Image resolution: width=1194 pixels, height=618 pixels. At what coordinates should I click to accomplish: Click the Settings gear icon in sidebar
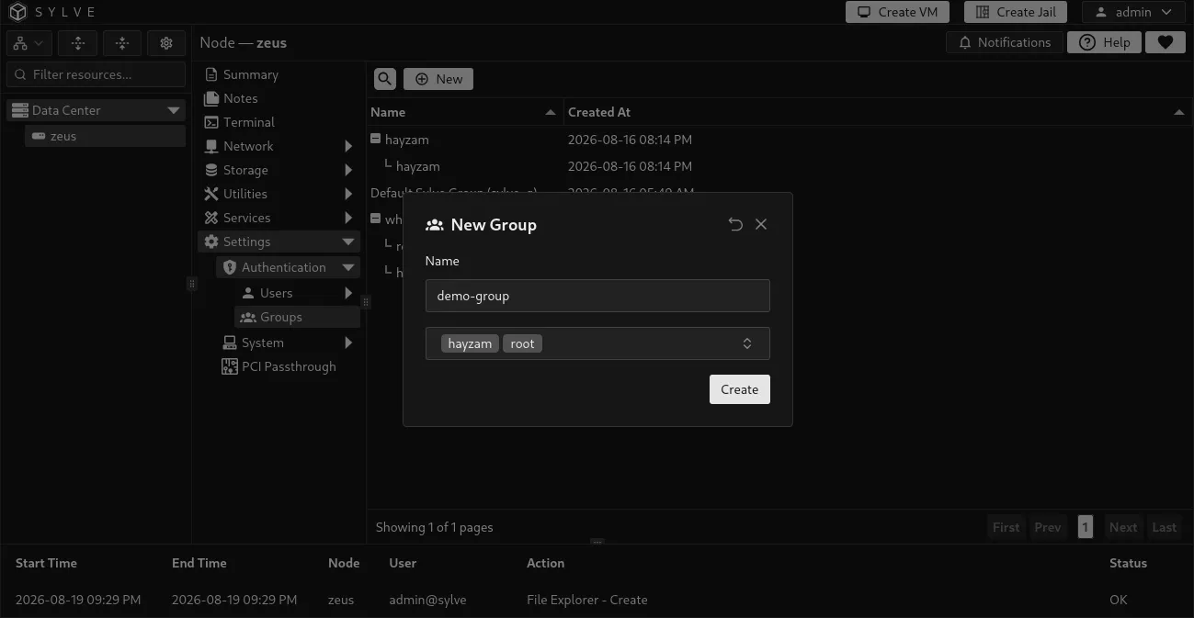(211, 242)
